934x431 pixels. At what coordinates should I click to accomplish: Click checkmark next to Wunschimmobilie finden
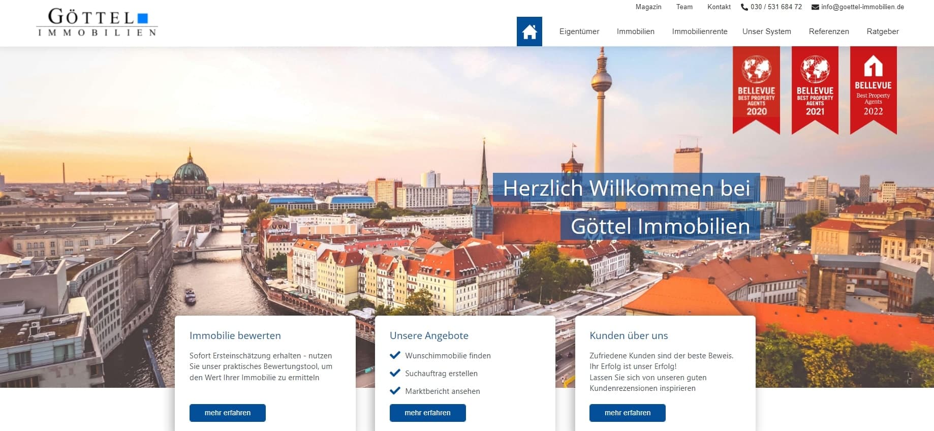395,355
